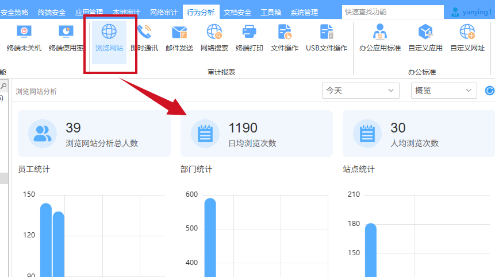Open the 办公应用标准 icon
Viewport: 495px width, 277px height.
pyautogui.click(x=380, y=32)
